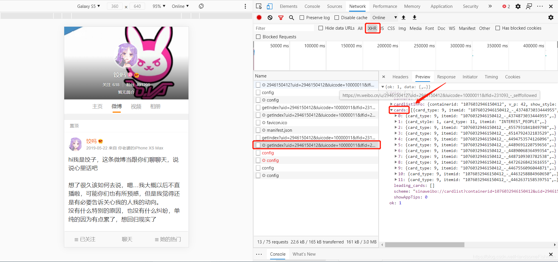This screenshot has width=558, height=262.
Task: Filter requests by XHR type
Action: [372, 28]
